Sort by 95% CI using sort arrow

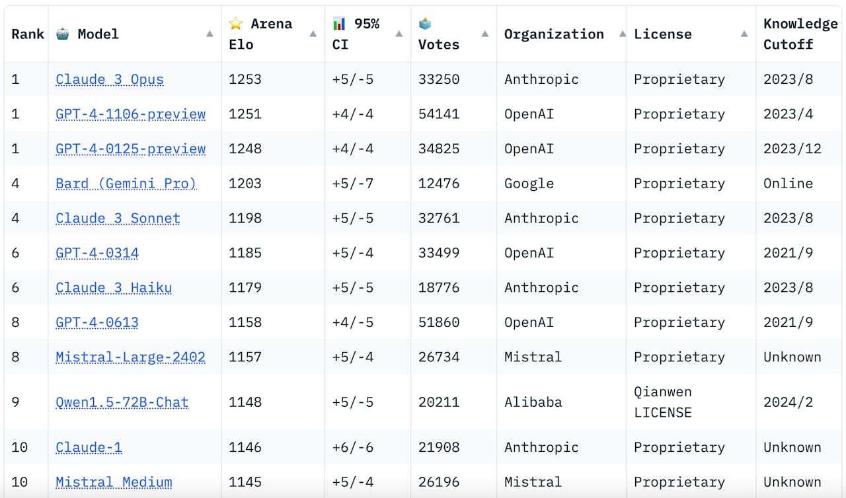pyautogui.click(x=399, y=34)
